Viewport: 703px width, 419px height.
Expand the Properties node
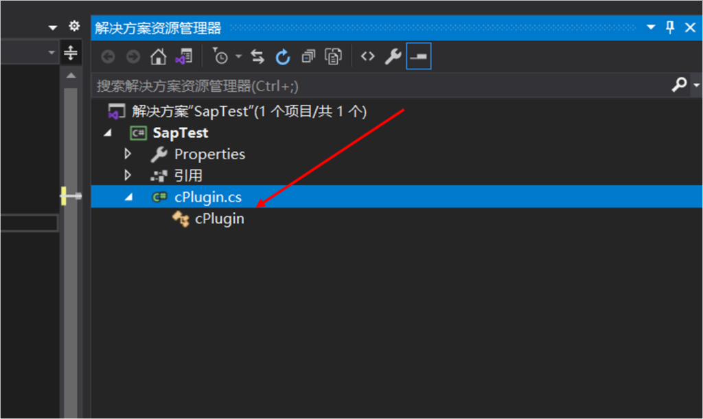tap(127, 154)
